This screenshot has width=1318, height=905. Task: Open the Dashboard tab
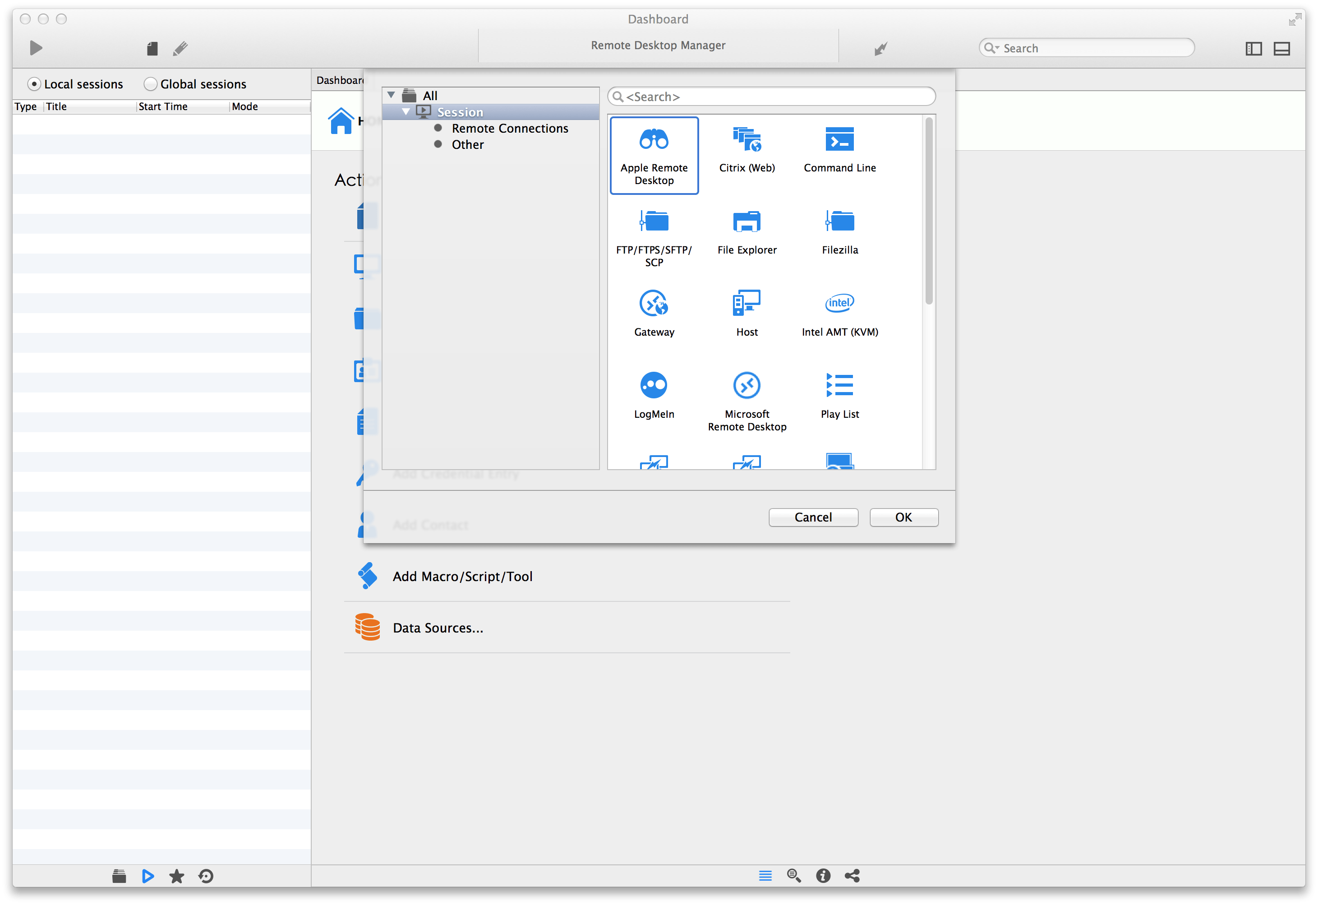pyautogui.click(x=339, y=80)
